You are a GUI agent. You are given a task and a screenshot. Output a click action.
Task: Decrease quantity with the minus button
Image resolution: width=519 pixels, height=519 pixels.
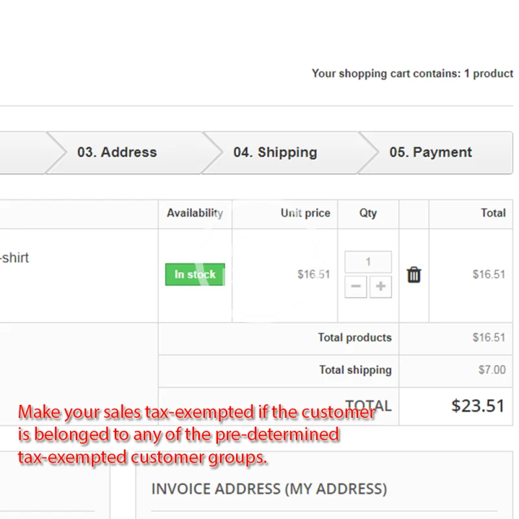[356, 286]
